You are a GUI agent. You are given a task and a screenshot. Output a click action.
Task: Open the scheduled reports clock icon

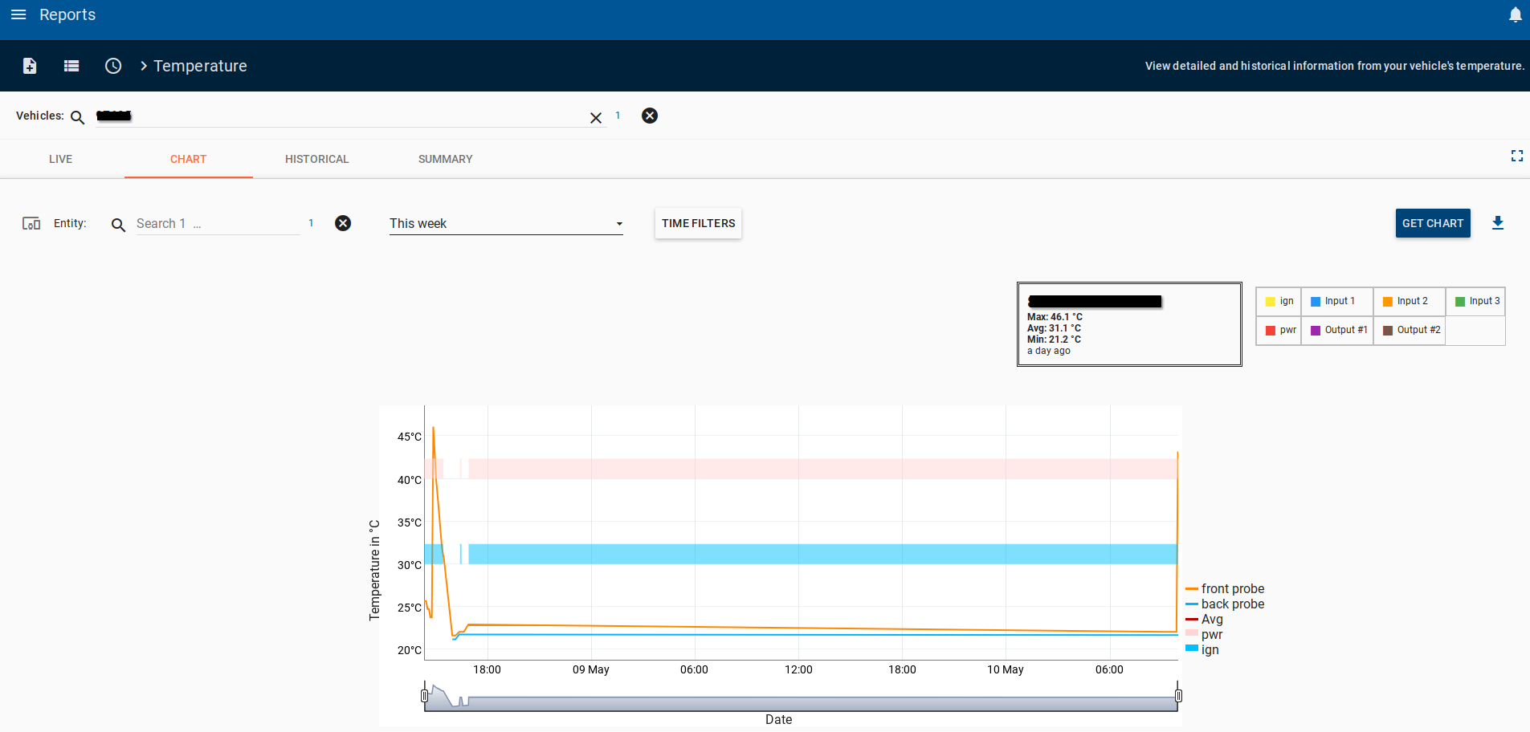coord(113,66)
